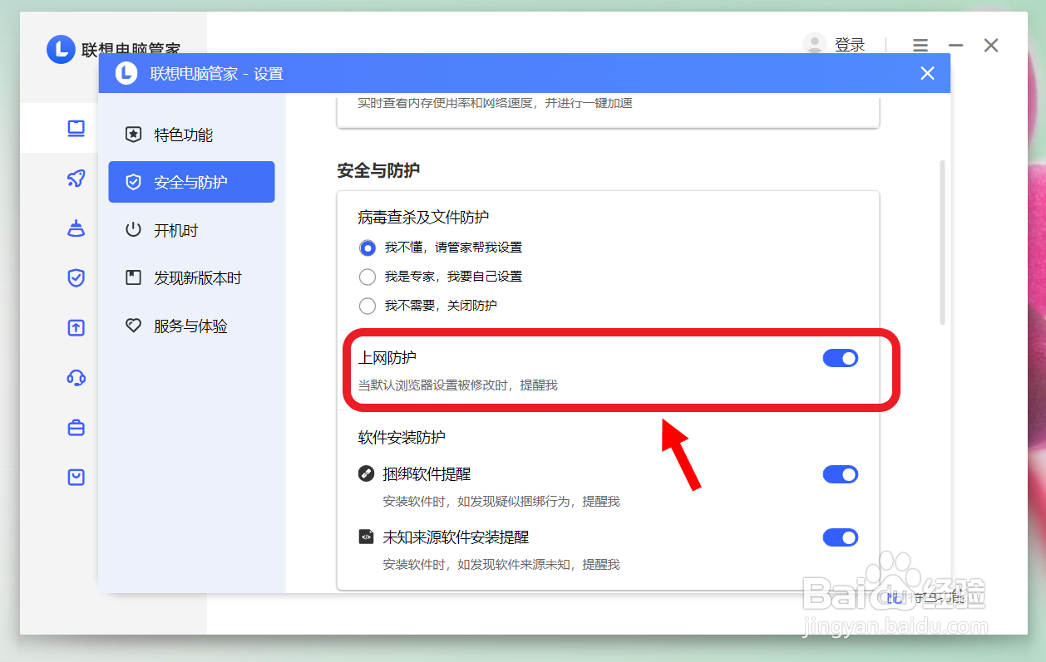
Task: Click the text 安装软件时，如发现软件来源未知，提醒我
Action: [x=501, y=565]
